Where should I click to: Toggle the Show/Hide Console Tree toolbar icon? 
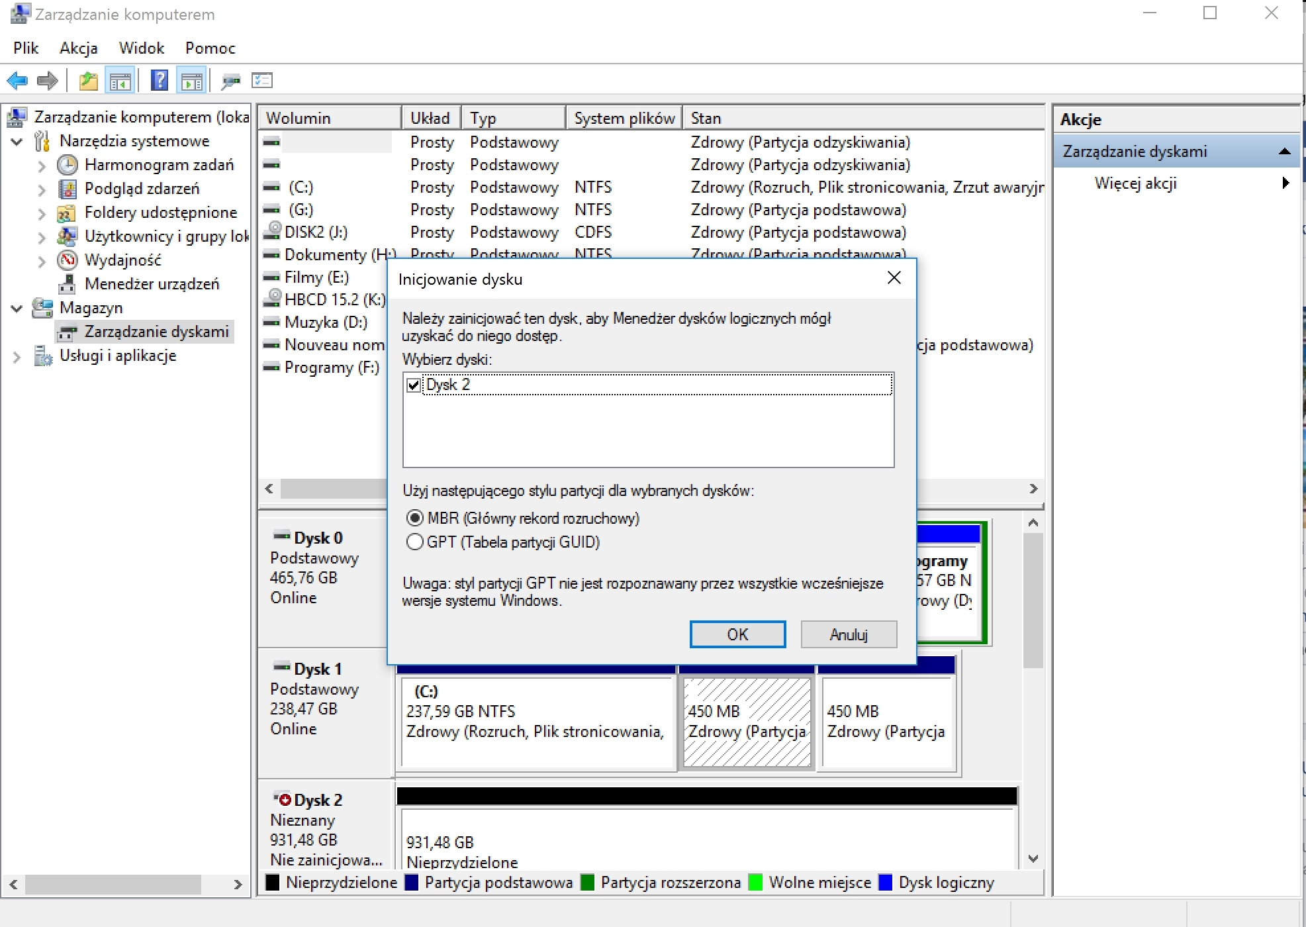pos(120,81)
